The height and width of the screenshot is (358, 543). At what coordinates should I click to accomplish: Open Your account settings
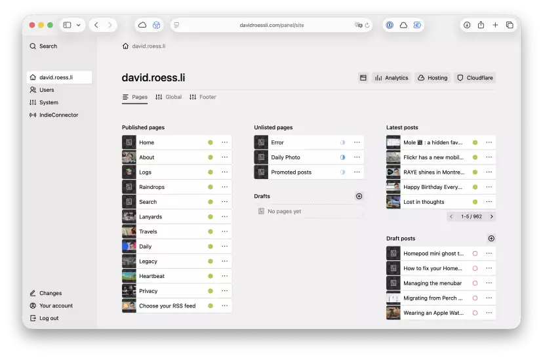[51, 306]
